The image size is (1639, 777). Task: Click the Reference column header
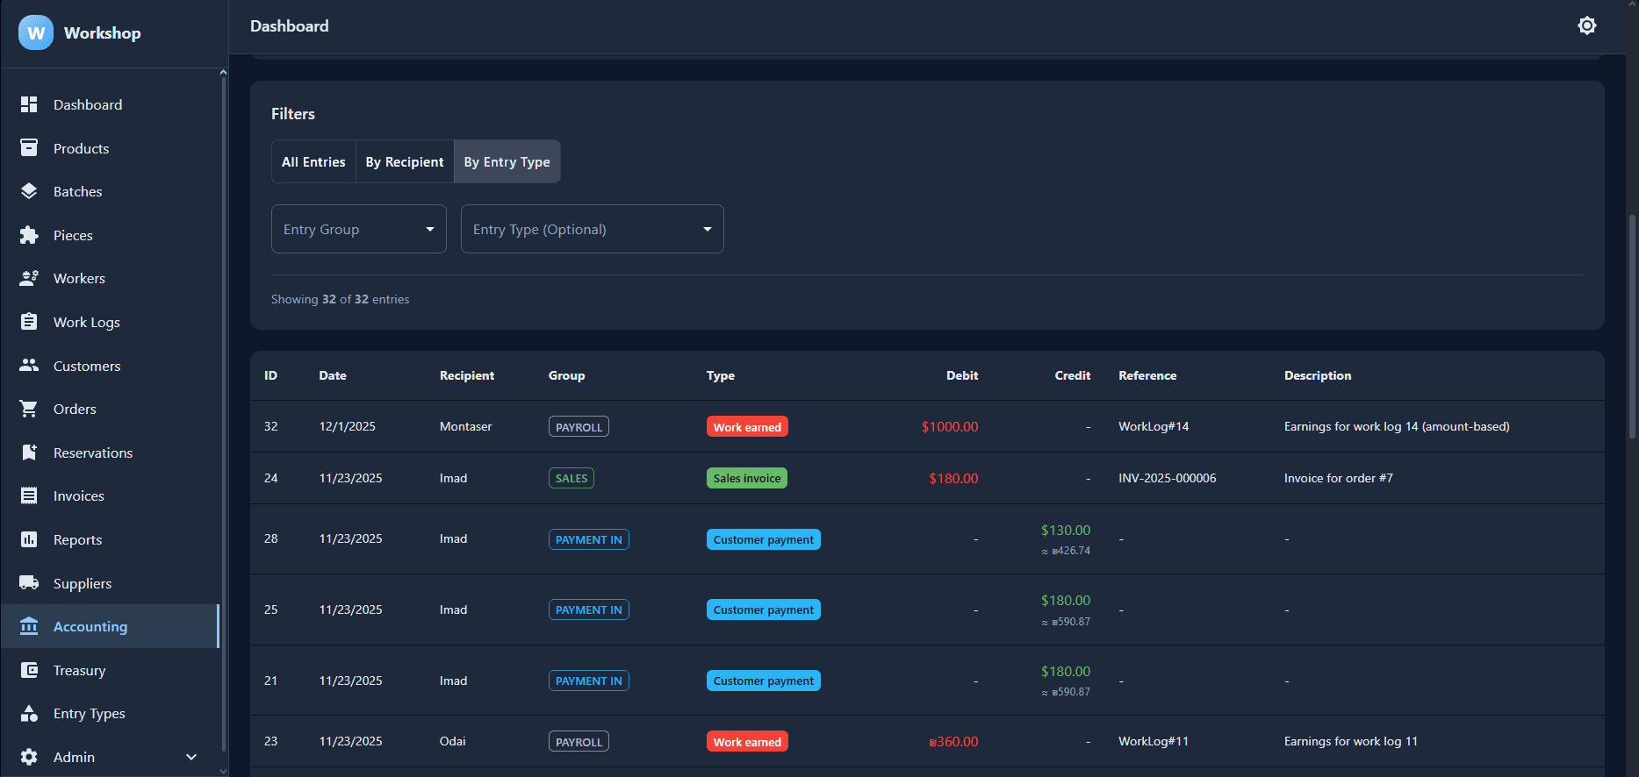pos(1147,375)
